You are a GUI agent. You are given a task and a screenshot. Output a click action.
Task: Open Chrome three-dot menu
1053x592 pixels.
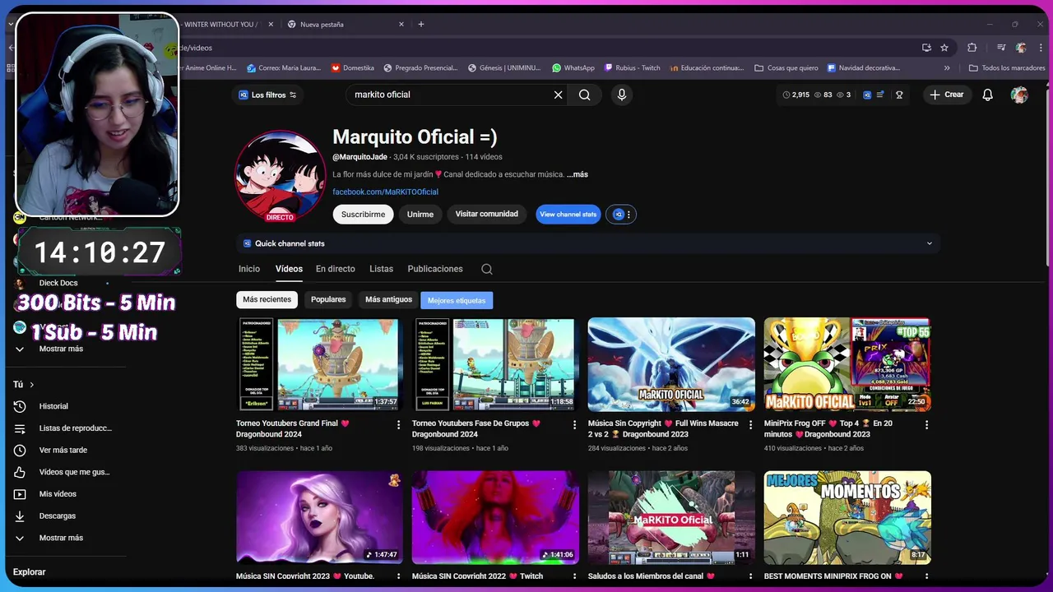[x=1041, y=48]
